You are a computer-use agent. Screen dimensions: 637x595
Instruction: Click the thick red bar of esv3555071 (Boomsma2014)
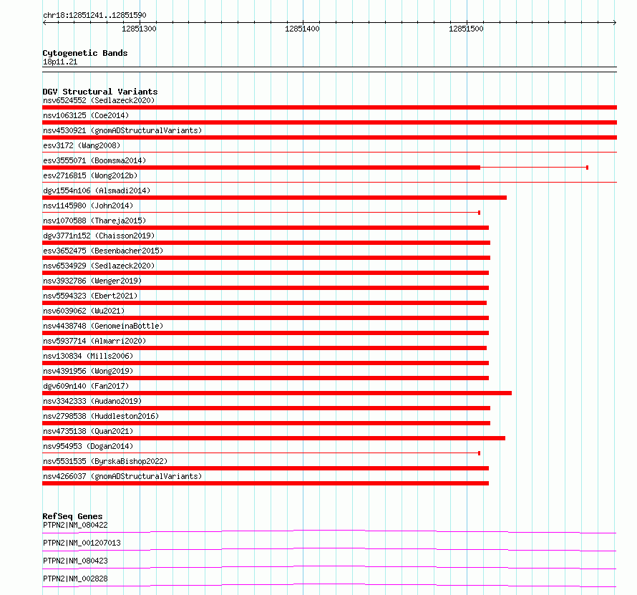tap(261, 168)
